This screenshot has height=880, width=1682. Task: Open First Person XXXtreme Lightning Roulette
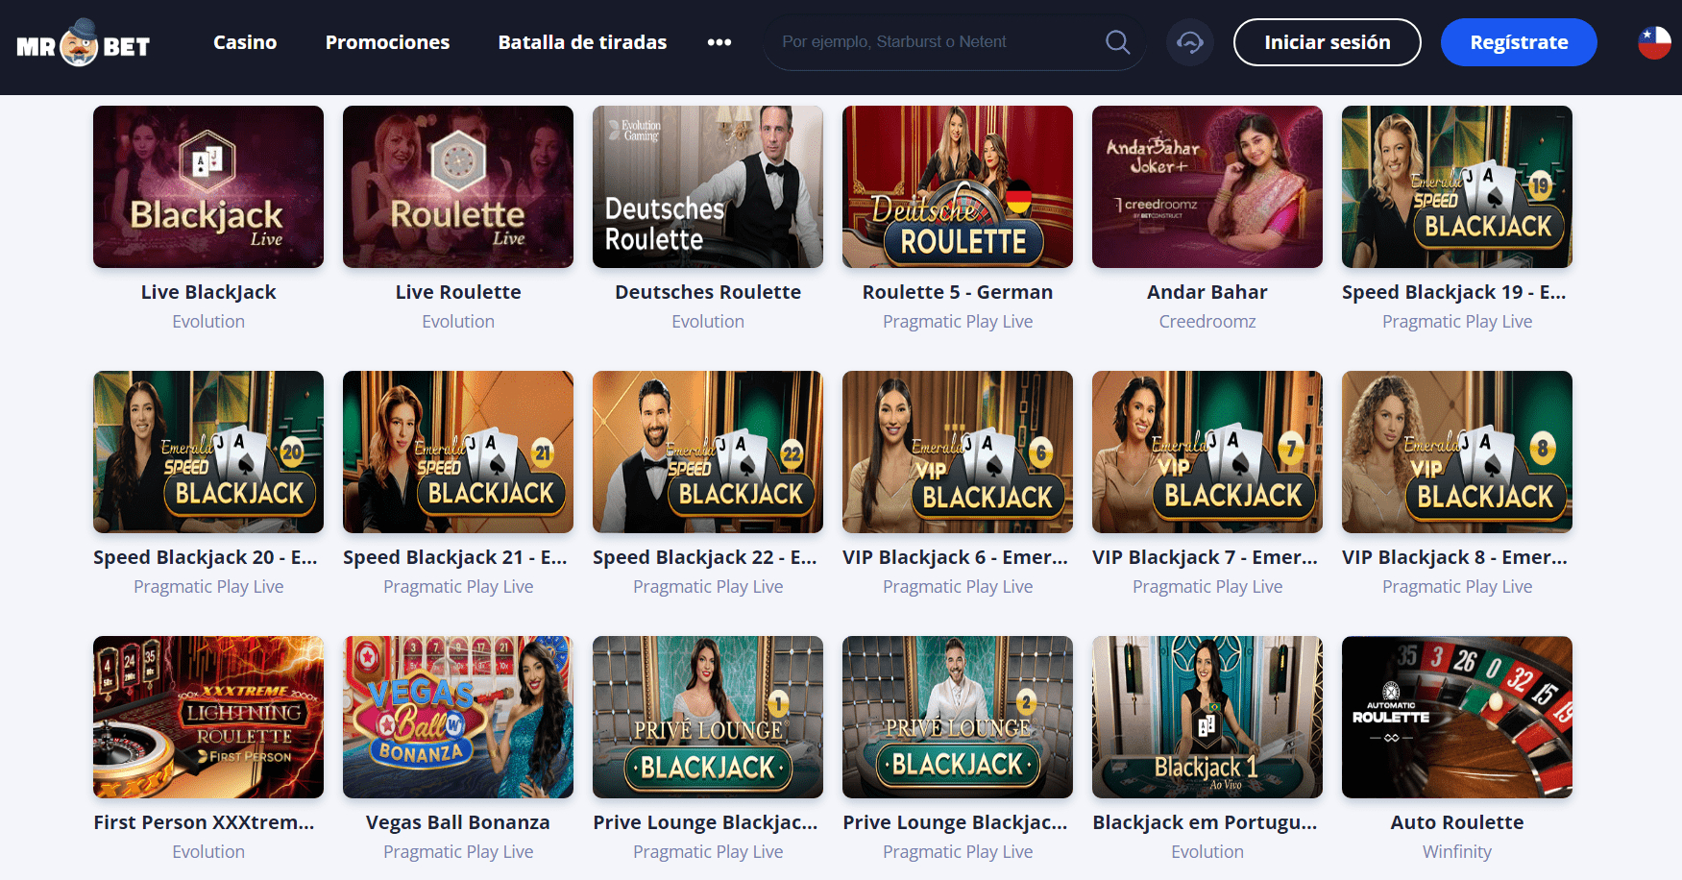pyautogui.click(x=207, y=716)
